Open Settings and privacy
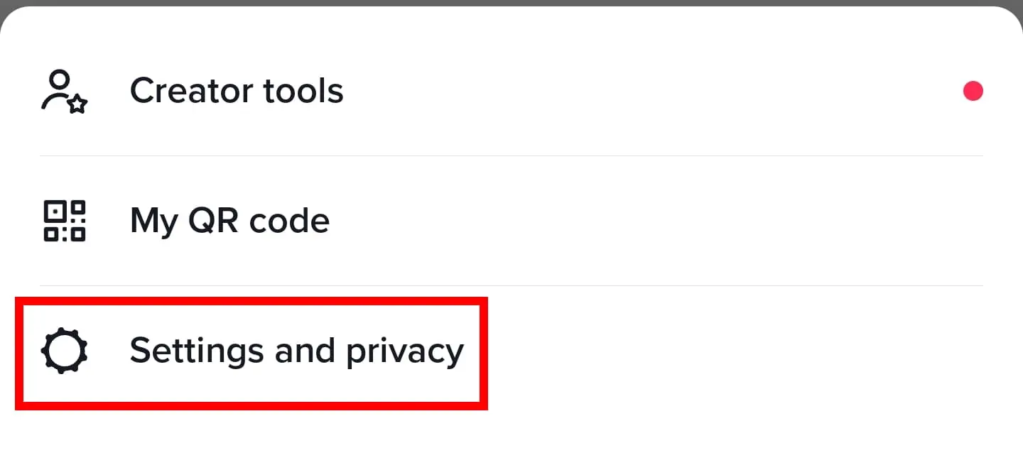 coord(296,351)
